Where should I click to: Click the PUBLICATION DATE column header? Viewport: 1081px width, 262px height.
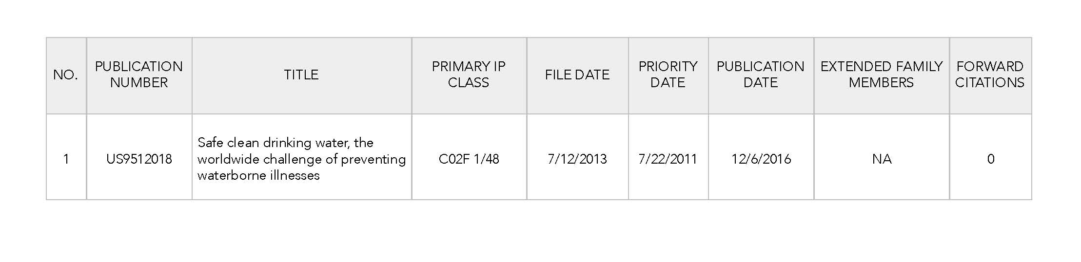(761, 75)
